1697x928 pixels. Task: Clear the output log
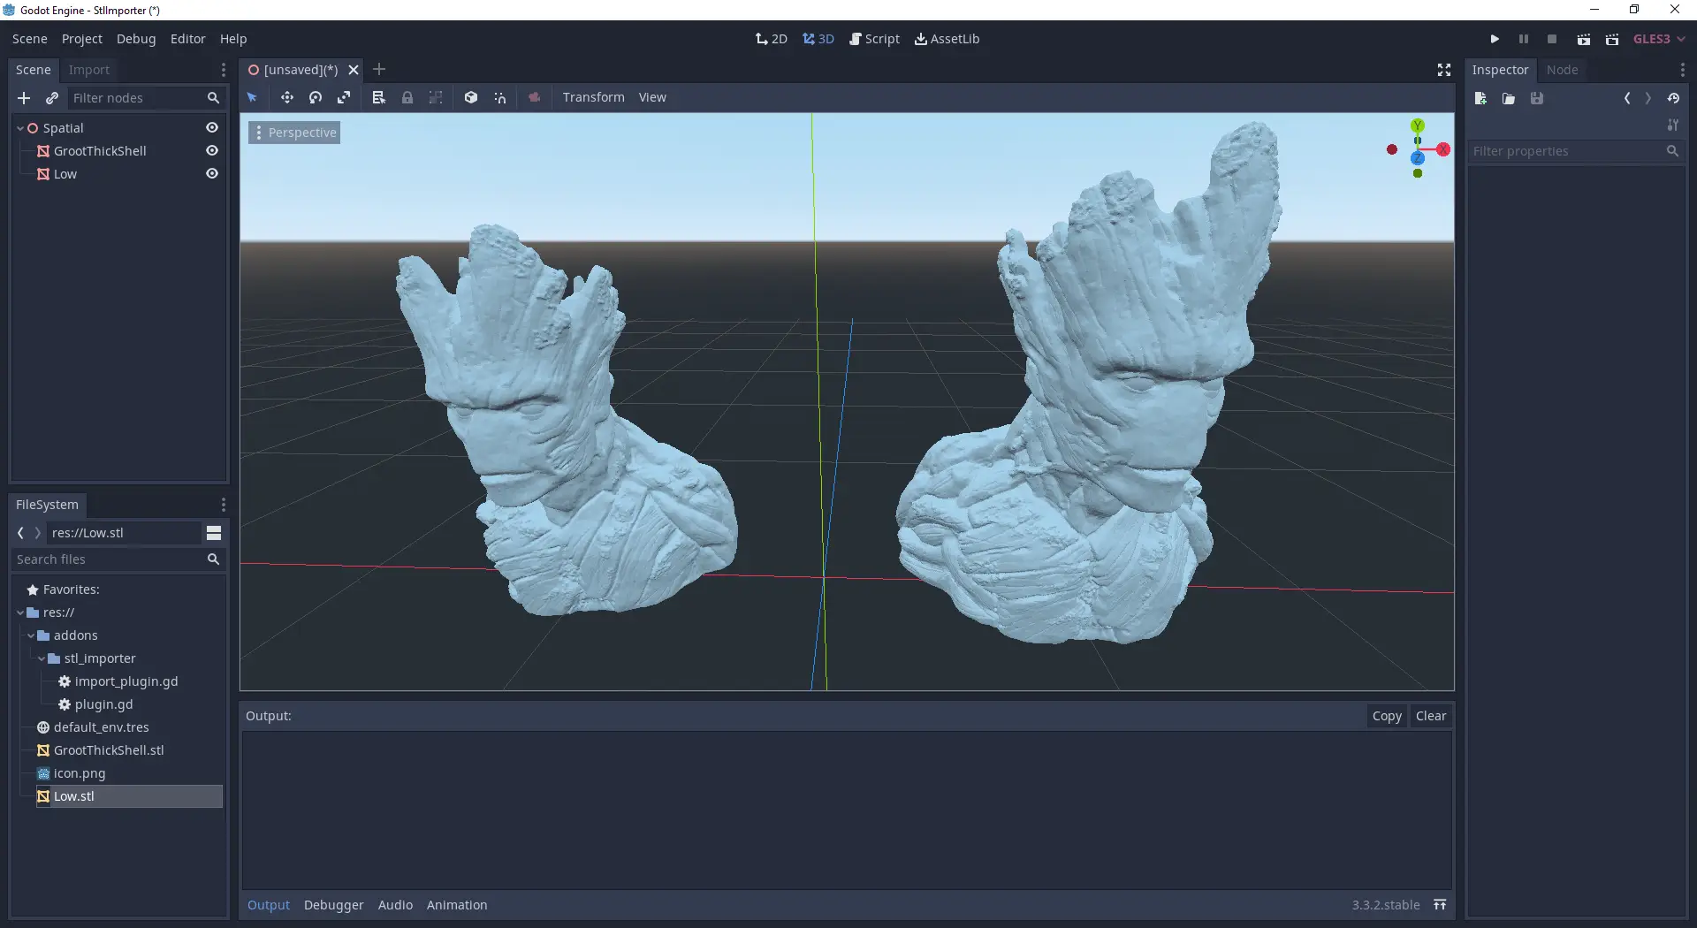click(1431, 716)
